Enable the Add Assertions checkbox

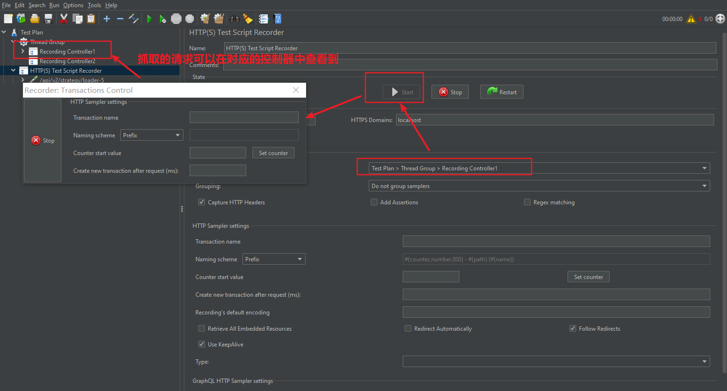point(374,202)
